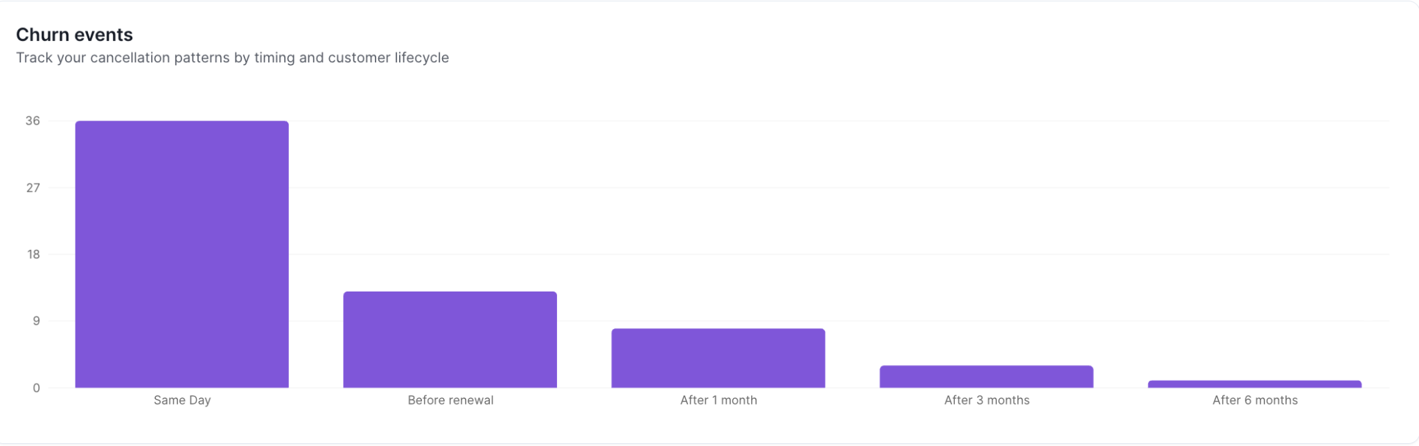Click the Same Day churn bar

(x=182, y=254)
